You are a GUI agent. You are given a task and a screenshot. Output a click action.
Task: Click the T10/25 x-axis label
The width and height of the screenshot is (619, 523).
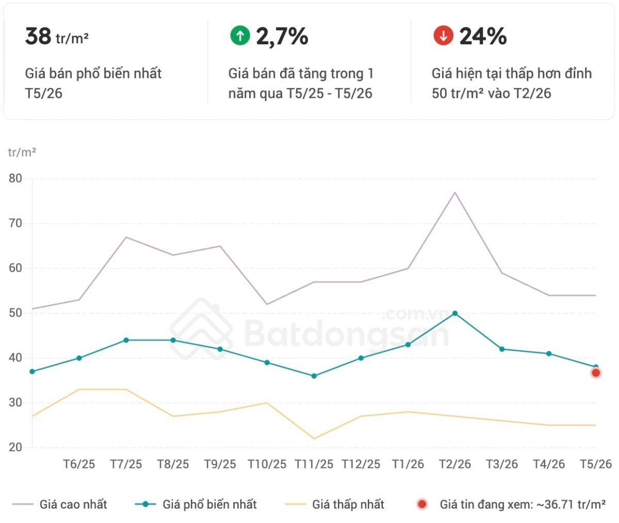[x=267, y=464]
